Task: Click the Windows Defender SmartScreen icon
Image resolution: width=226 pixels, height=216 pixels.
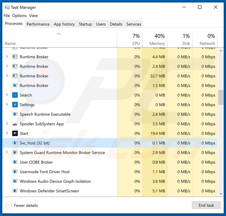Action: (x=15, y=191)
